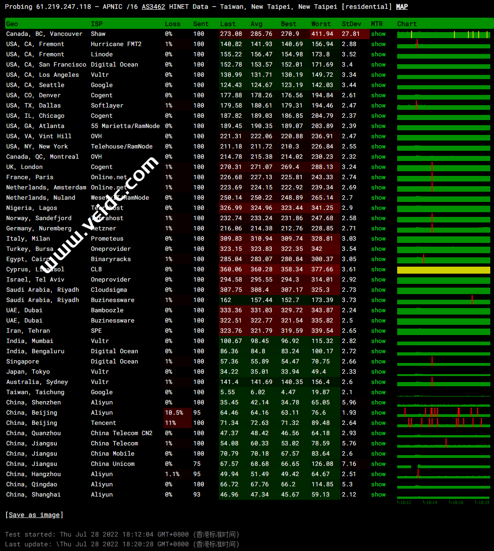Show MTR for Jiangsu China Mobile

(x=379, y=453)
